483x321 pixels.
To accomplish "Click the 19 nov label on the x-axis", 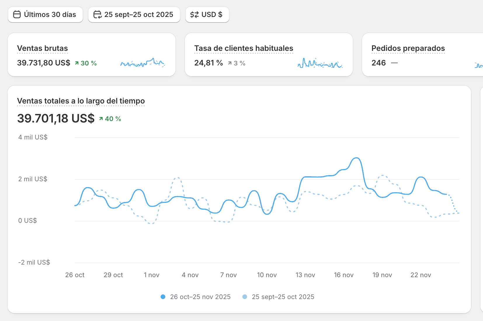I will [x=382, y=275].
